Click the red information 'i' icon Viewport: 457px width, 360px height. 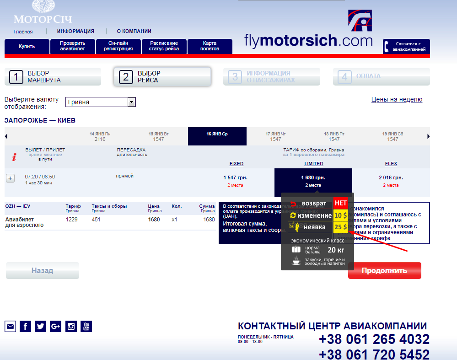[14, 157]
